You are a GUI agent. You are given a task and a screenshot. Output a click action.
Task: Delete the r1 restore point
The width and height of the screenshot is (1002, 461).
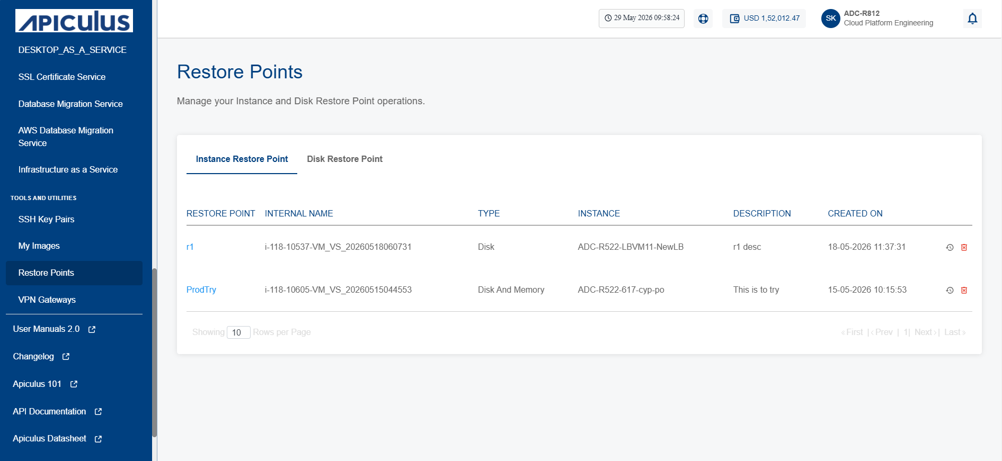(x=964, y=247)
